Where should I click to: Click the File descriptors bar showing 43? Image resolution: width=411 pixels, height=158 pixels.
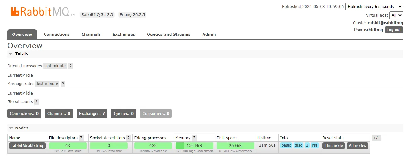click(68, 146)
